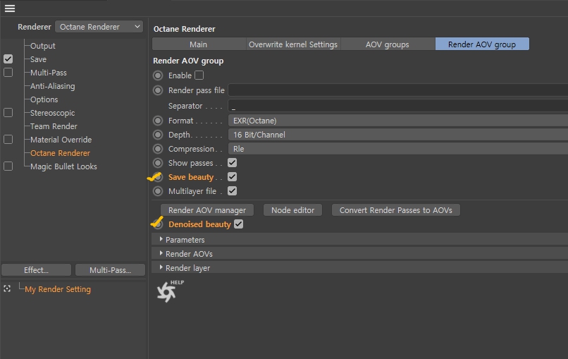This screenshot has width=568, height=359.
Task: Click the Denoised beauty label
Action: point(199,224)
